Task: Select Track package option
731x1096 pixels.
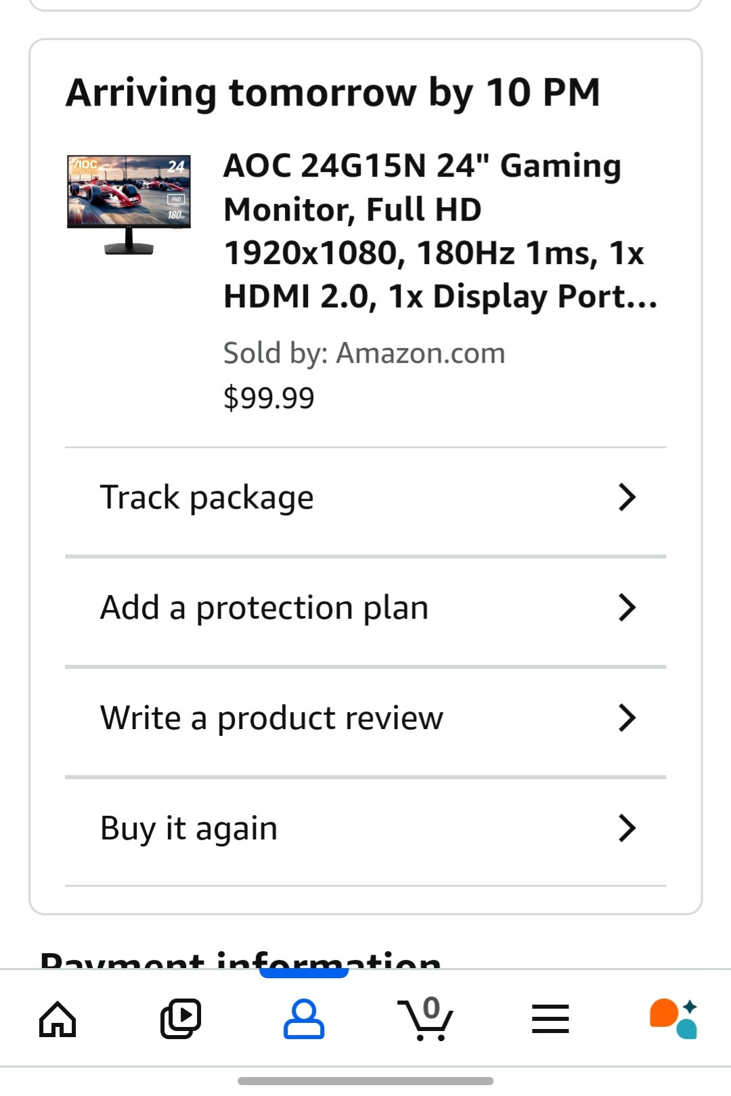Action: pyautogui.click(x=207, y=498)
